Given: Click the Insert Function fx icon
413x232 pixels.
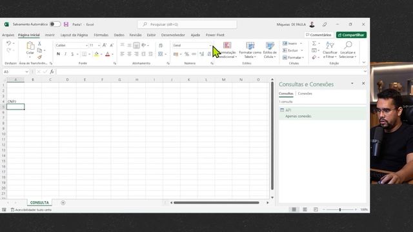Looking at the screenshot, I should click(x=52, y=72).
